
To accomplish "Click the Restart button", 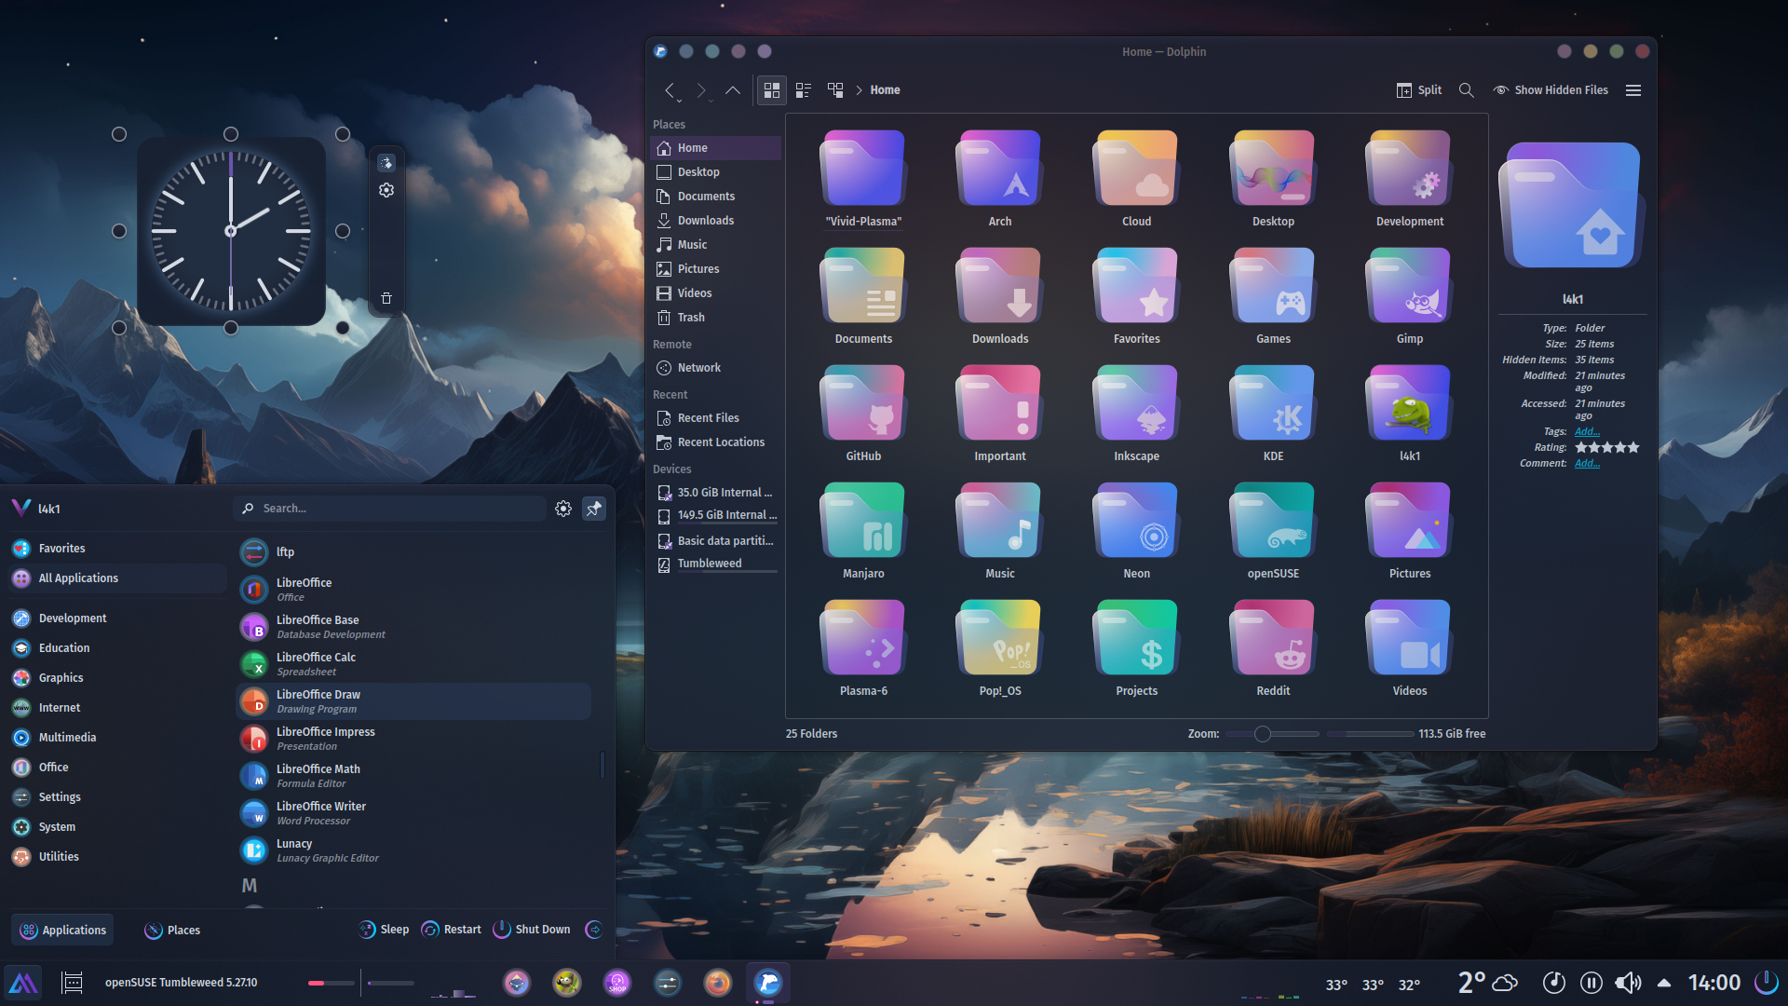I will [x=452, y=930].
